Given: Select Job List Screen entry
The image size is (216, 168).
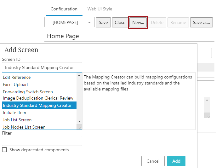Looking at the screenshot, I should (x=39, y=120).
